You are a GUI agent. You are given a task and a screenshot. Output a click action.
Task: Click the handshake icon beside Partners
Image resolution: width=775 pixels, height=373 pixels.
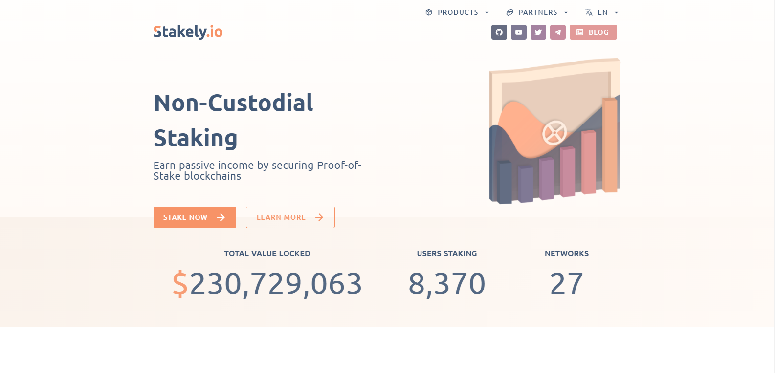pyautogui.click(x=509, y=12)
